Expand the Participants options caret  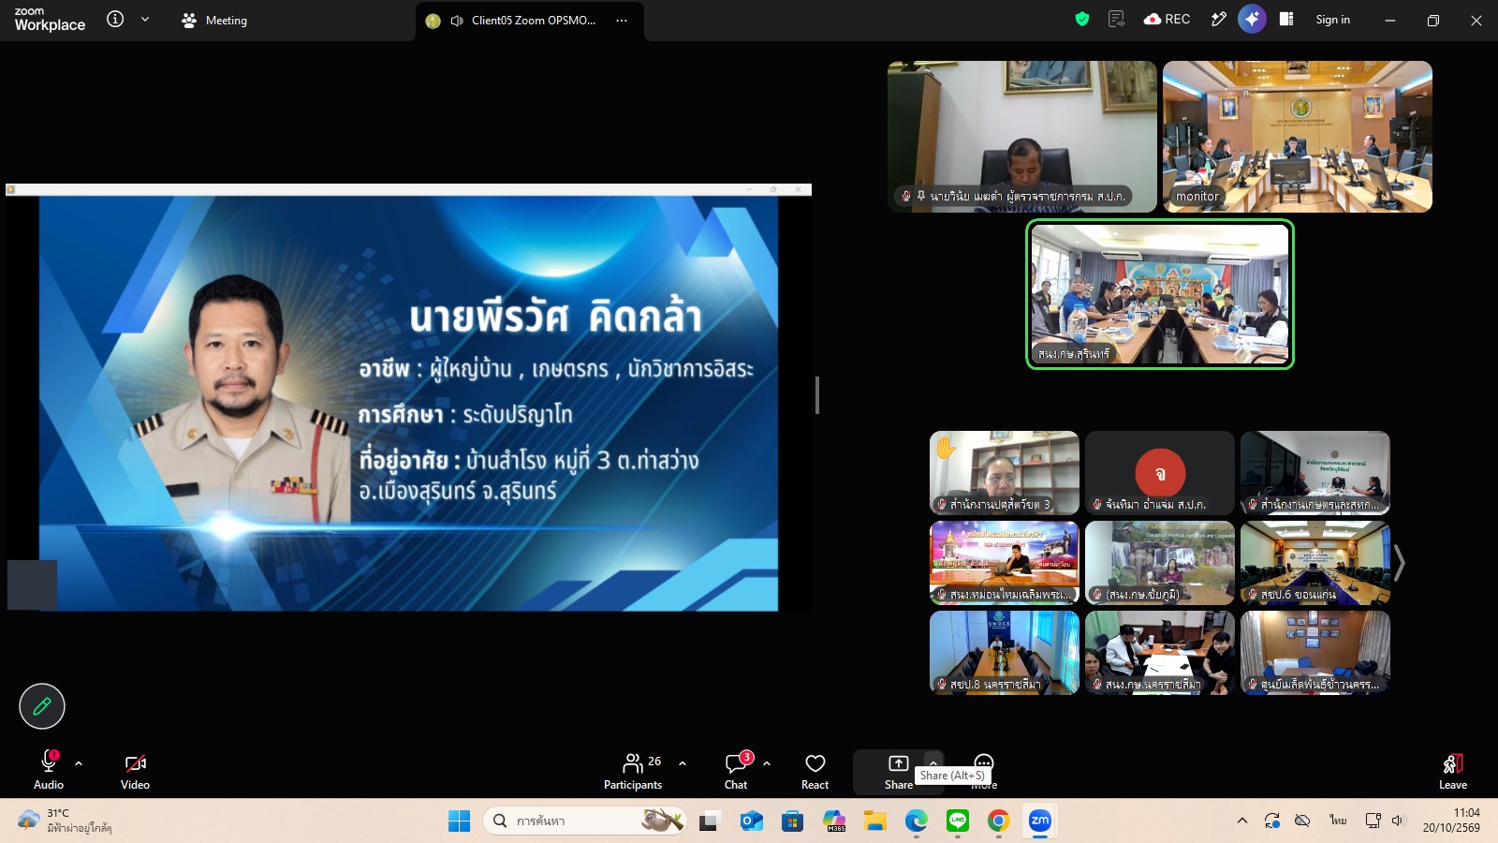tap(683, 763)
